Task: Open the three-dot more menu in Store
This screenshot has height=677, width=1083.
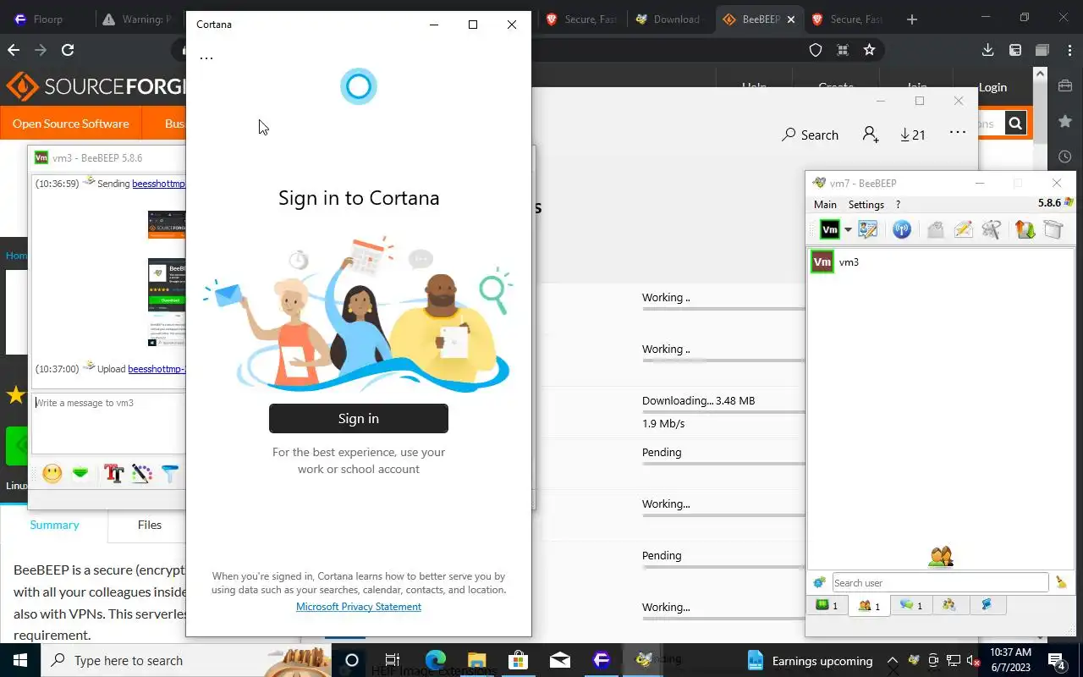Action: pos(957,133)
